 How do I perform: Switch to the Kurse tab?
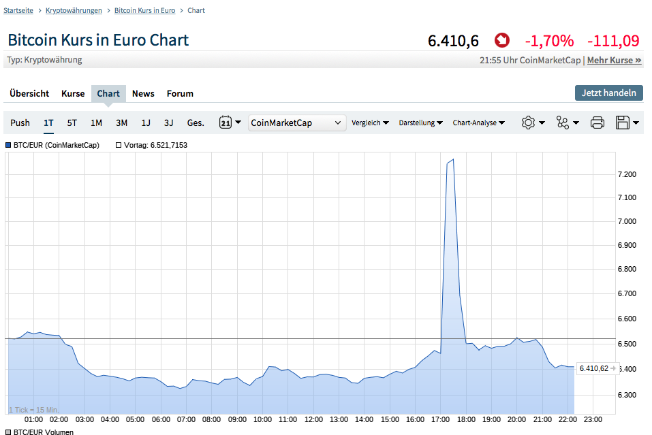(73, 93)
